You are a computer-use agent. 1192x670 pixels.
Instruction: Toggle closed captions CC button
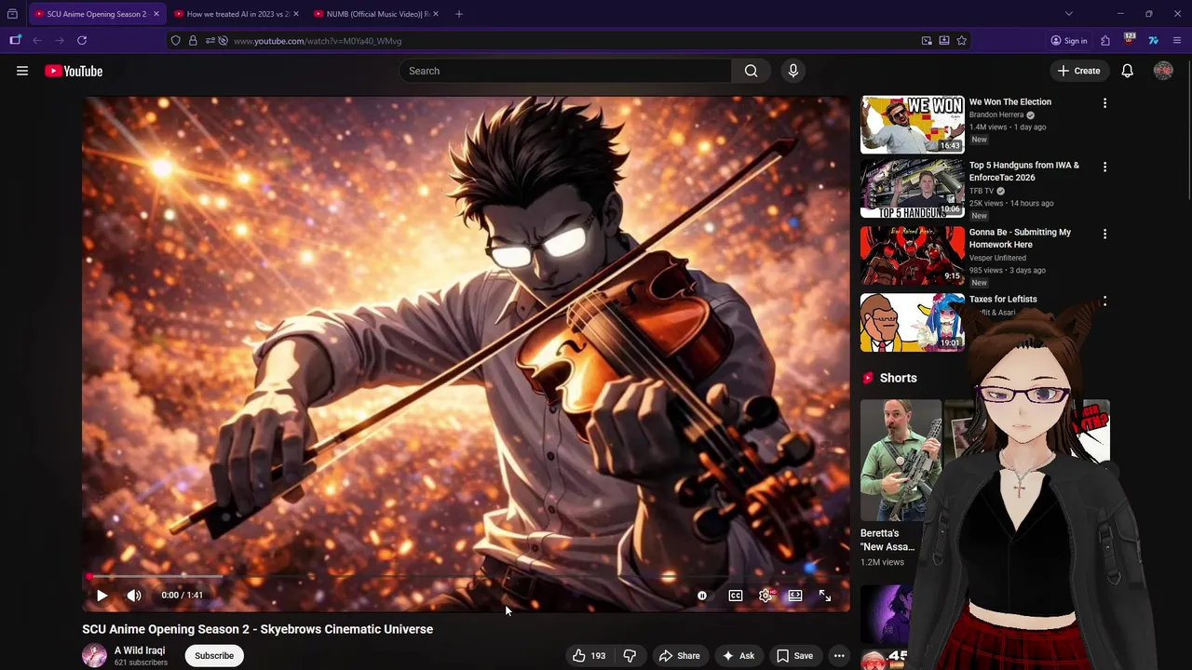coord(736,596)
